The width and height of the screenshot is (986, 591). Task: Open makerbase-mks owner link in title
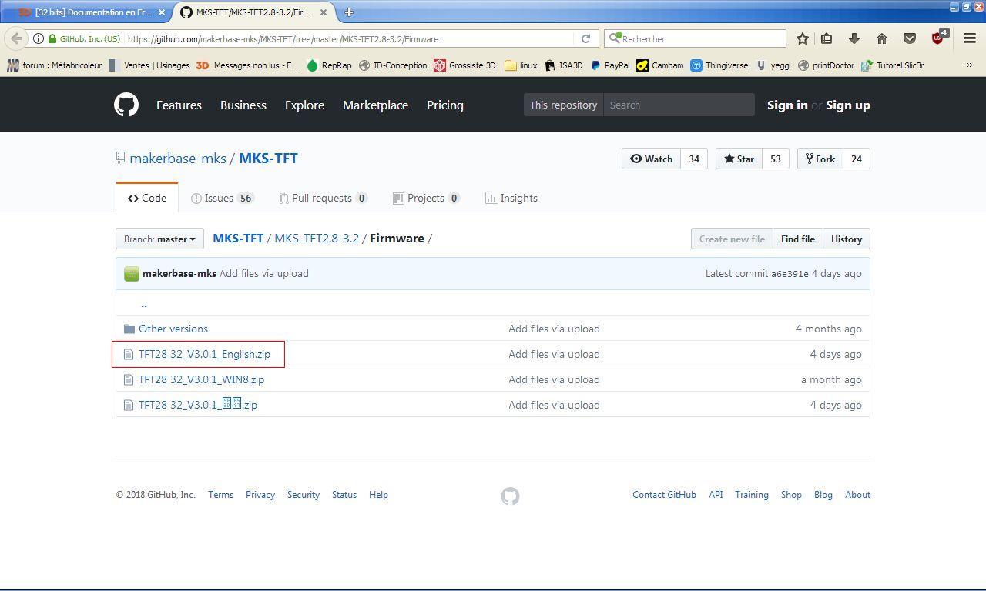[x=178, y=158]
